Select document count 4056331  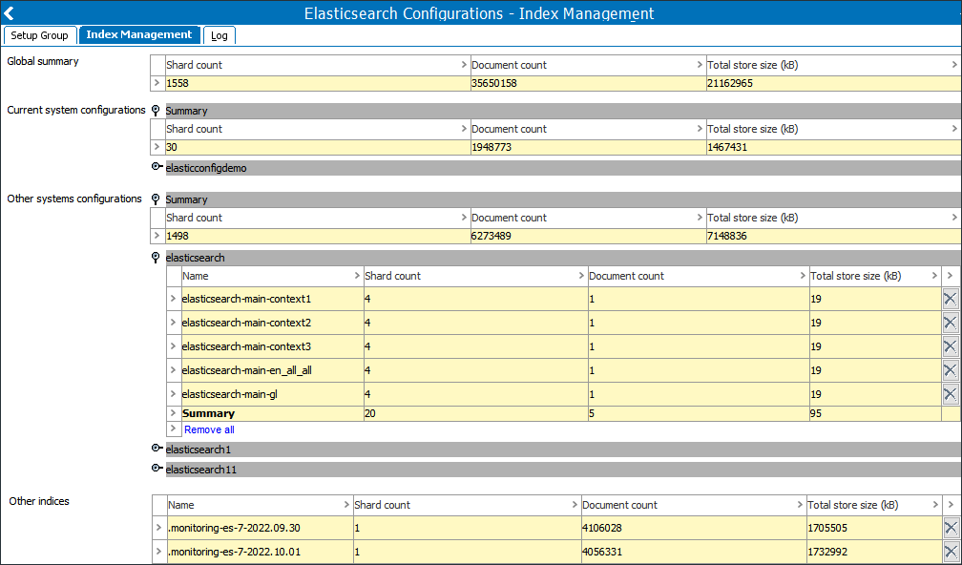pos(693,552)
